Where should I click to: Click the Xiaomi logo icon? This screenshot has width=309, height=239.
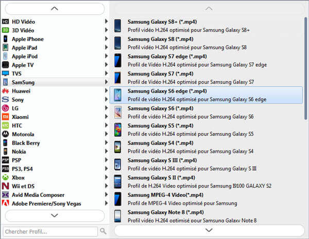click(5, 117)
